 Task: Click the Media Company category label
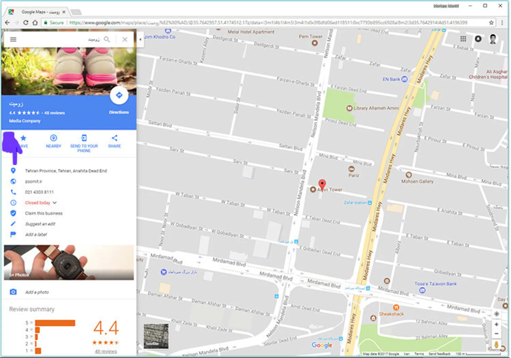[x=25, y=121]
